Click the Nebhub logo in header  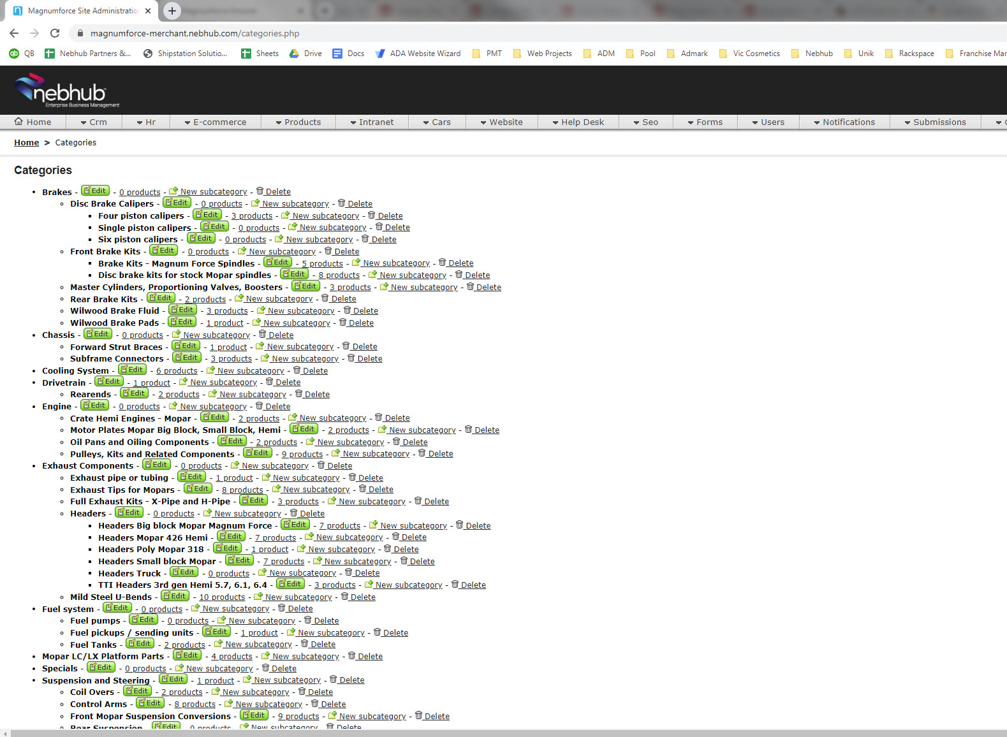point(67,90)
